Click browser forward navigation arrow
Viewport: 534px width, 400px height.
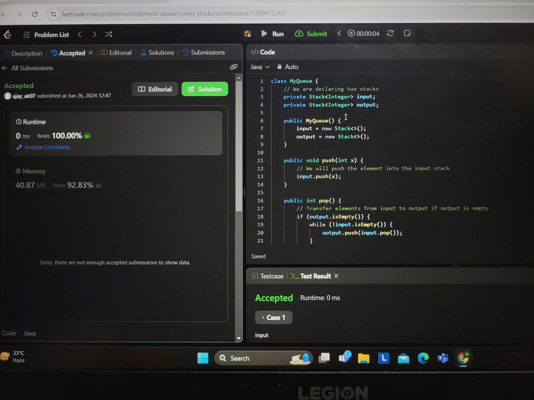[x=19, y=14]
